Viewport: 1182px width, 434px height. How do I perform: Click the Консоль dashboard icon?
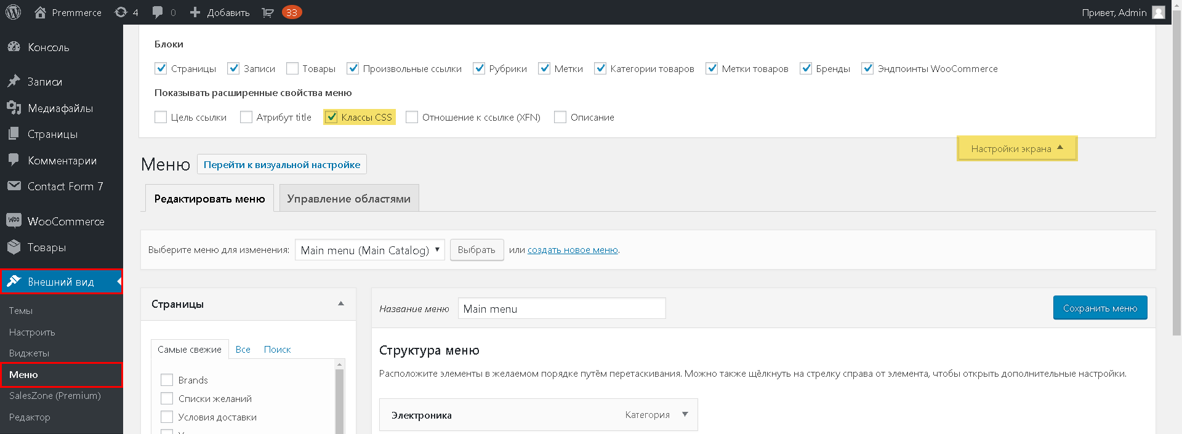point(14,47)
